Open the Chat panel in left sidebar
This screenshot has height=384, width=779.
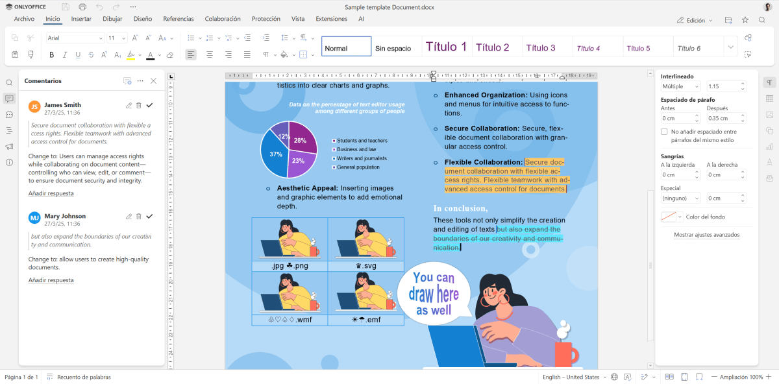(x=9, y=114)
